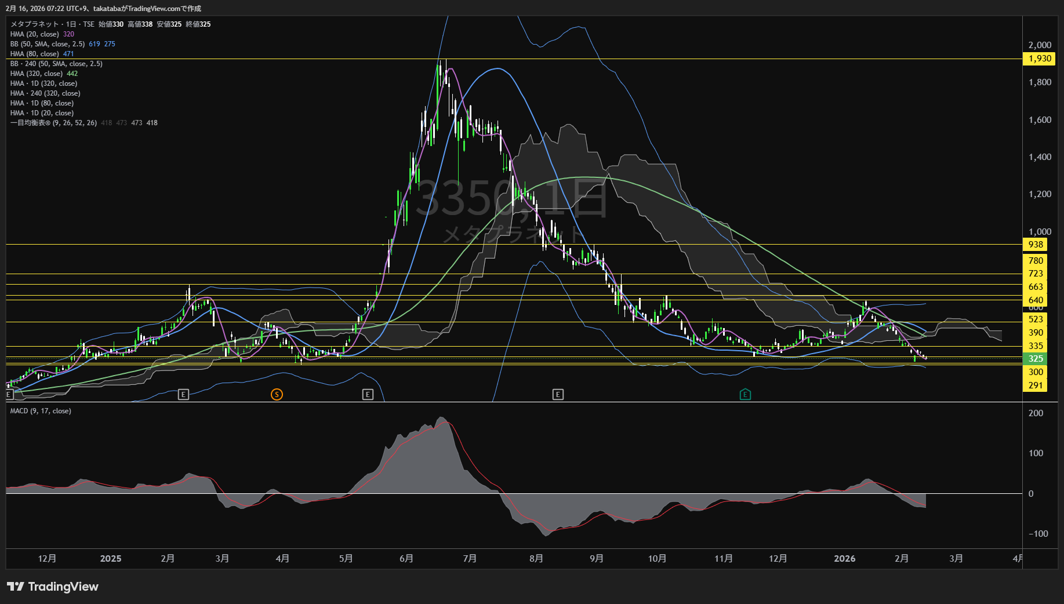Open earnings marker E near February 2025
The height and width of the screenshot is (604, 1064).
(x=183, y=395)
